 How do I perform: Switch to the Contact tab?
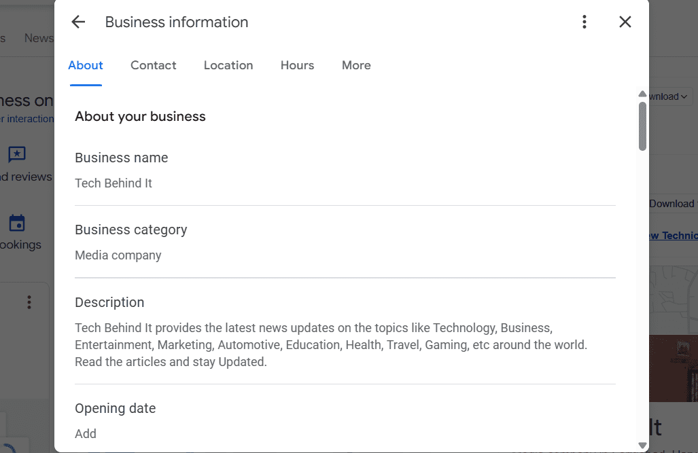click(x=153, y=65)
